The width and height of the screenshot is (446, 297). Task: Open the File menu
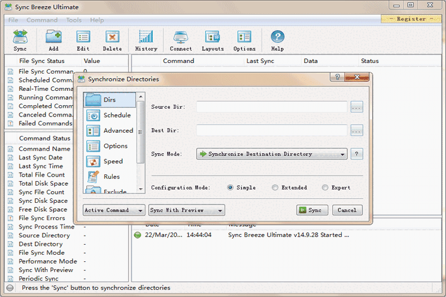coord(13,20)
